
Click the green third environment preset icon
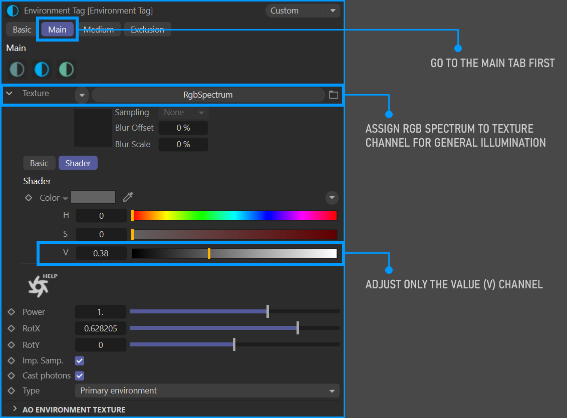coord(66,69)
